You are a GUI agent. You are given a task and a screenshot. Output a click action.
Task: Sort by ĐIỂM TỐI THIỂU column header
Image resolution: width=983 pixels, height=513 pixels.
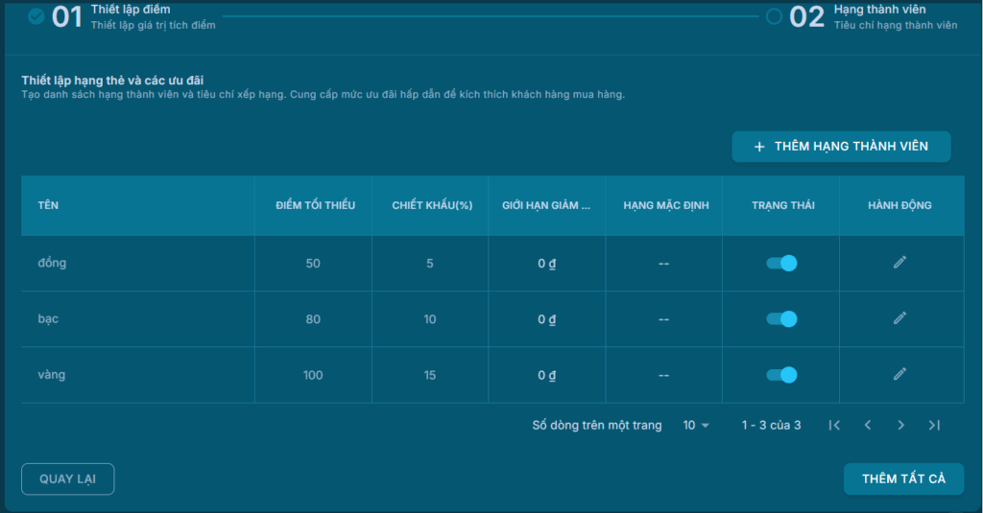315,206
